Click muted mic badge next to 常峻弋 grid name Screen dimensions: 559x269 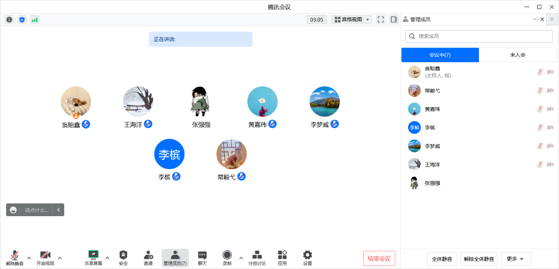click(x=242, y=177)
